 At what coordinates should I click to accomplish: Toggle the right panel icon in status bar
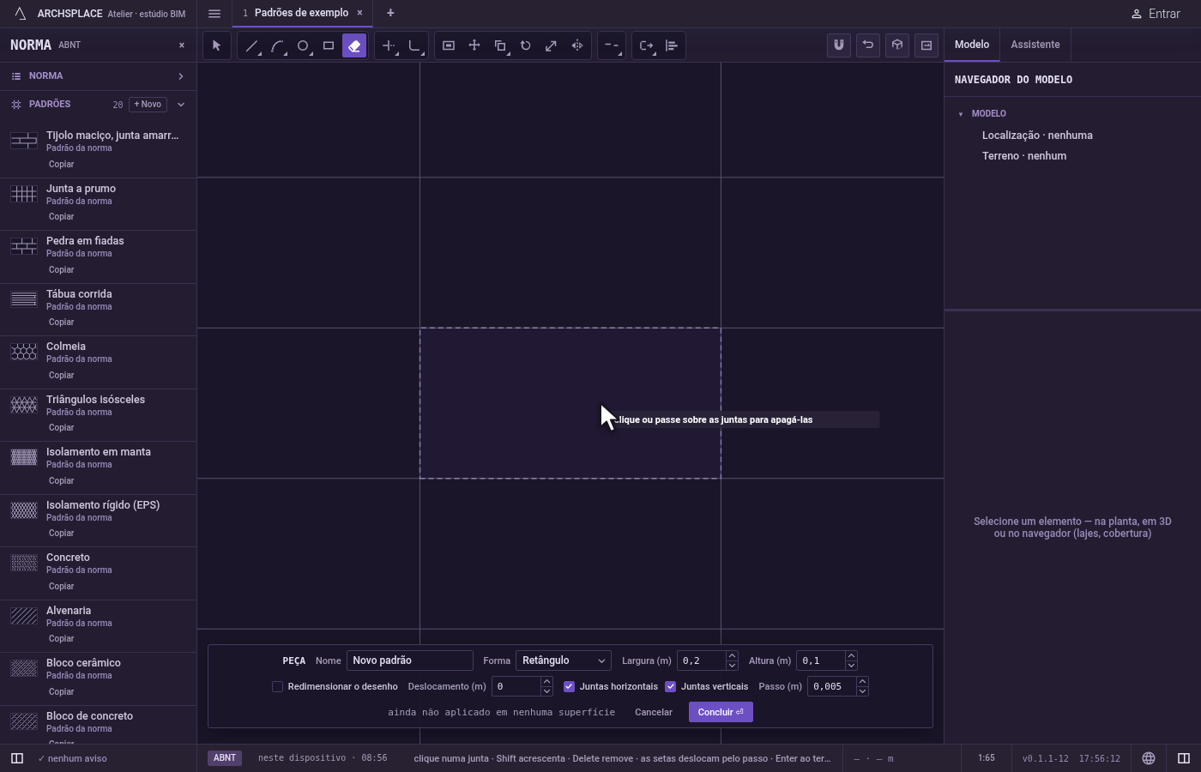click(x=1184, y=758)
